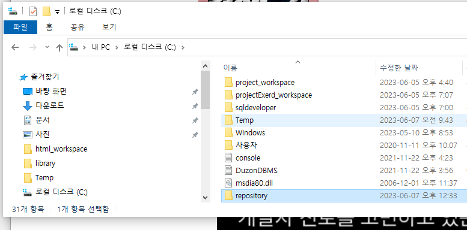Open Temp folder in the navigation pane
467x230 pixels.
pos(44,177)
